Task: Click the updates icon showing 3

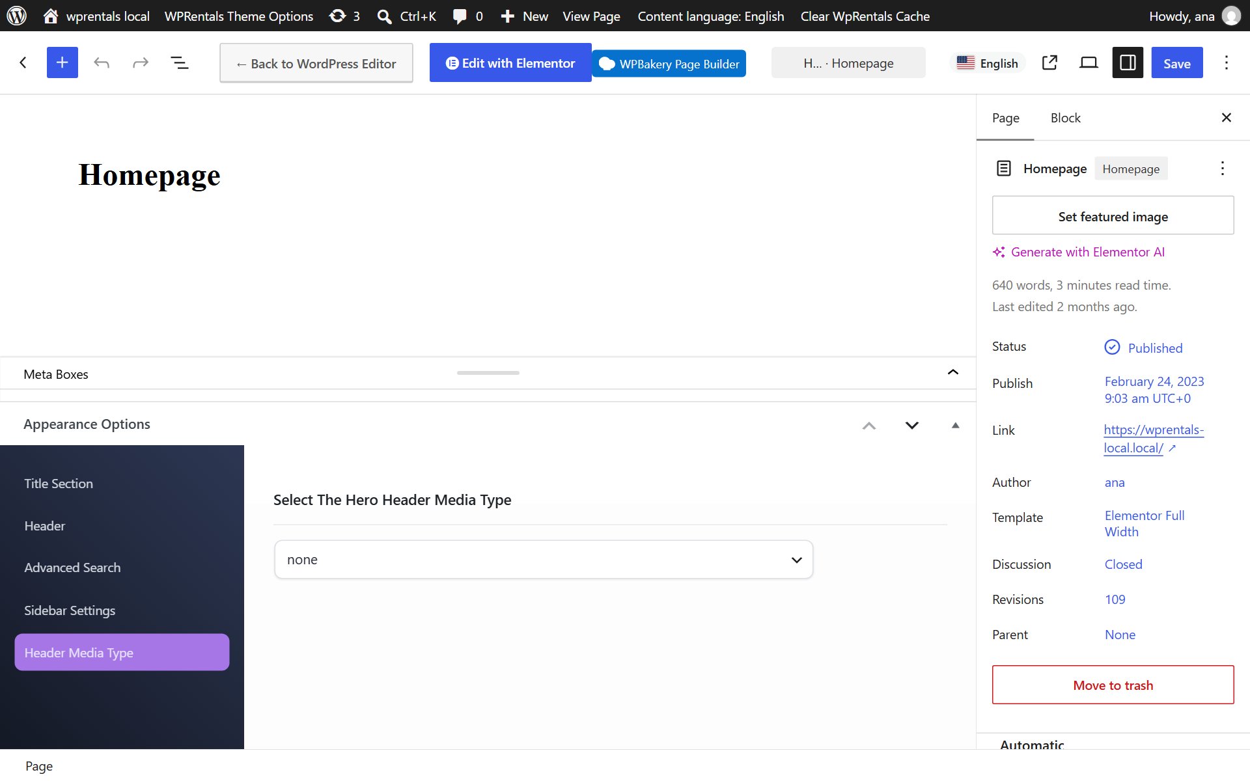Action: click(x=337, y=16)
